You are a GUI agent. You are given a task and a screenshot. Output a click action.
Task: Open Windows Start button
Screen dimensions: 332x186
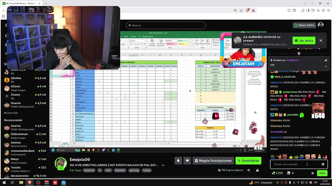tap(4, 183)
